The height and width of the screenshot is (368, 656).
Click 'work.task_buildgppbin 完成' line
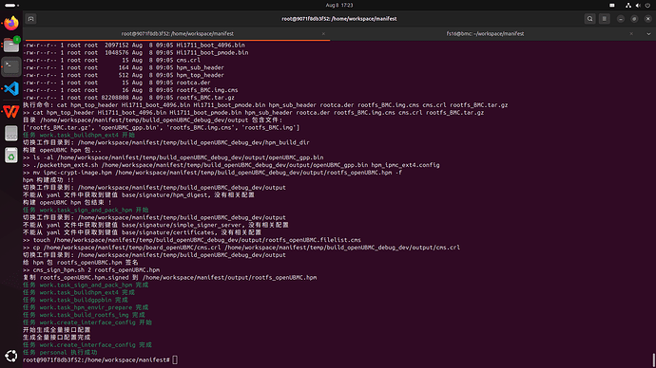coord(75,300)
